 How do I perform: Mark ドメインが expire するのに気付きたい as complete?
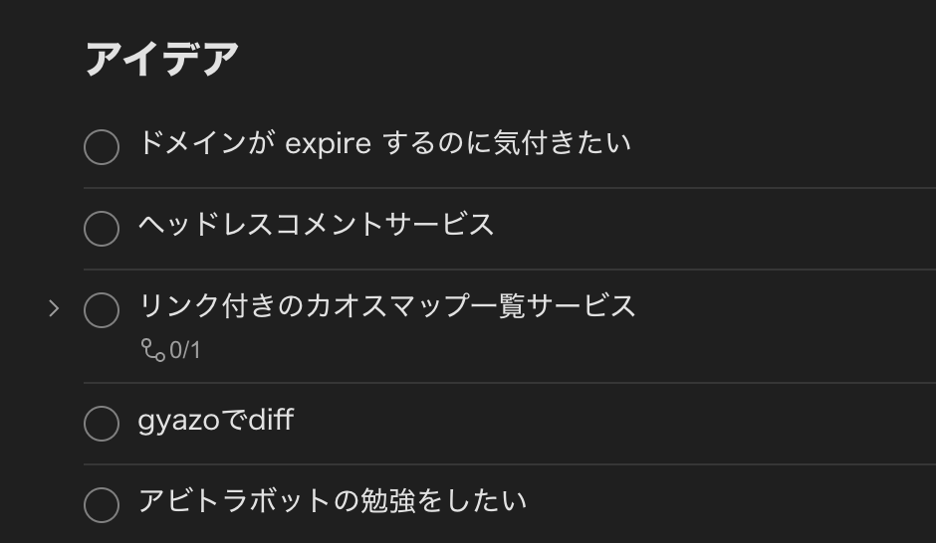coord(102,146)
